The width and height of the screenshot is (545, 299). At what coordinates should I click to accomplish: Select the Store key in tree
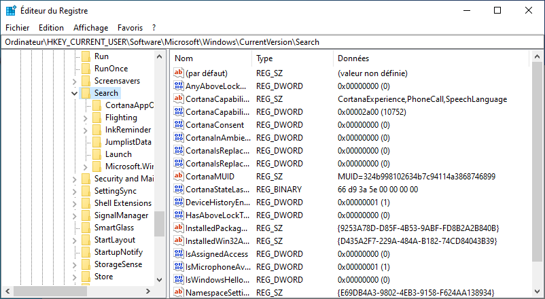[x=103, y=277]
